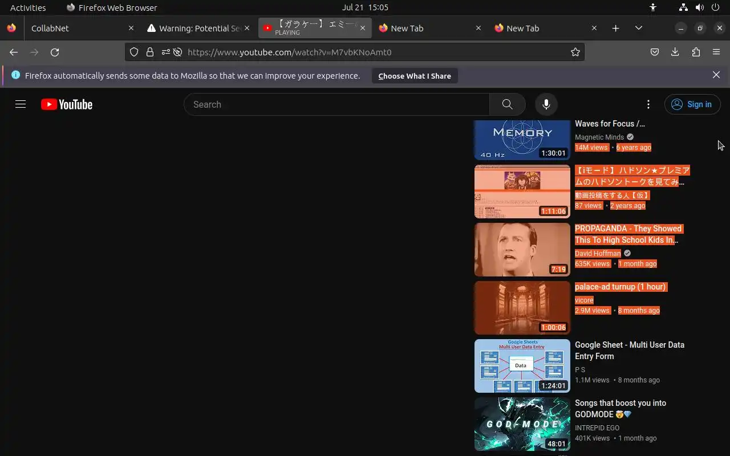
Task: Open a new tab with plus button
Action: (615, 28)
